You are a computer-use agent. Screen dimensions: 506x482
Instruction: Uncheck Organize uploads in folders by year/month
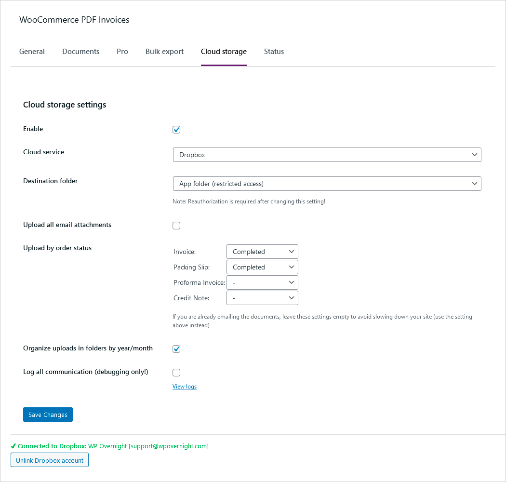coord(176,349)
